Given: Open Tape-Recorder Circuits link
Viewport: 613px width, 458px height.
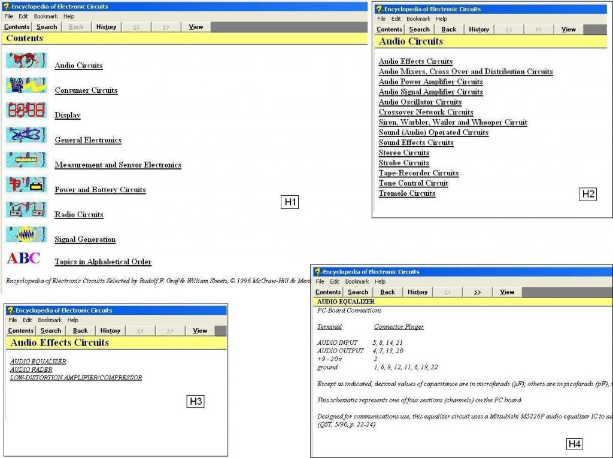Looking at the screenshot, I should point(418,173).
